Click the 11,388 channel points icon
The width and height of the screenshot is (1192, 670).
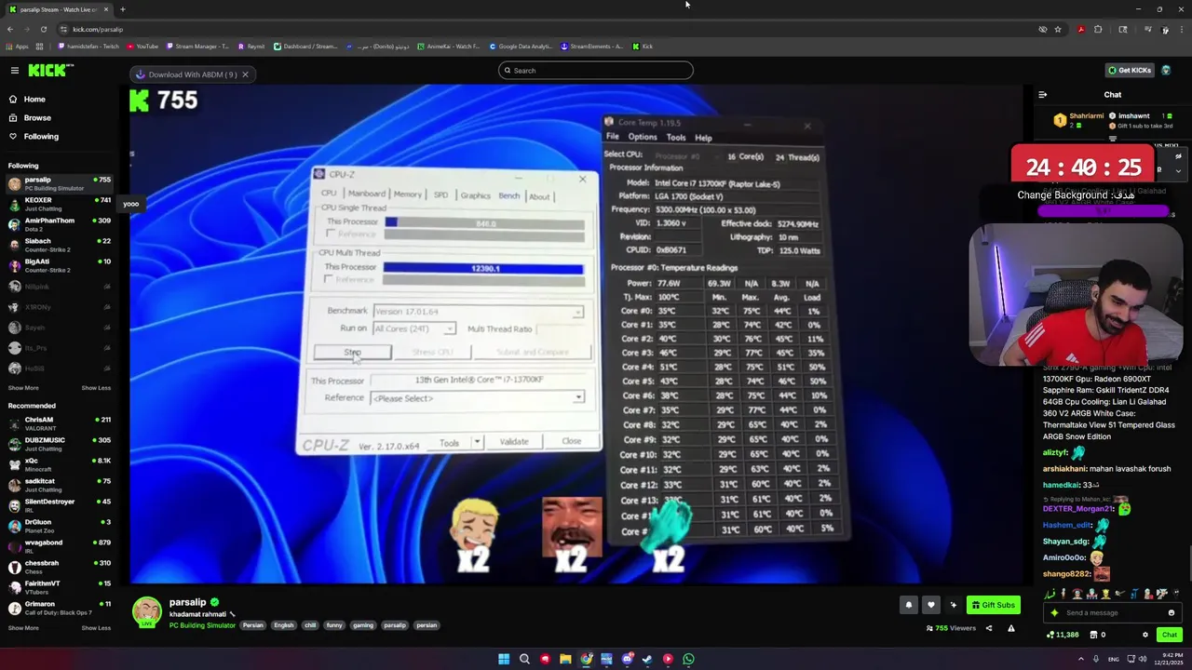point(1062,635)
